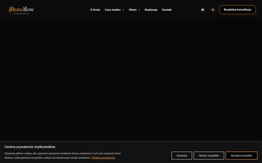Open the Kontakt menu item

point(167,10)
